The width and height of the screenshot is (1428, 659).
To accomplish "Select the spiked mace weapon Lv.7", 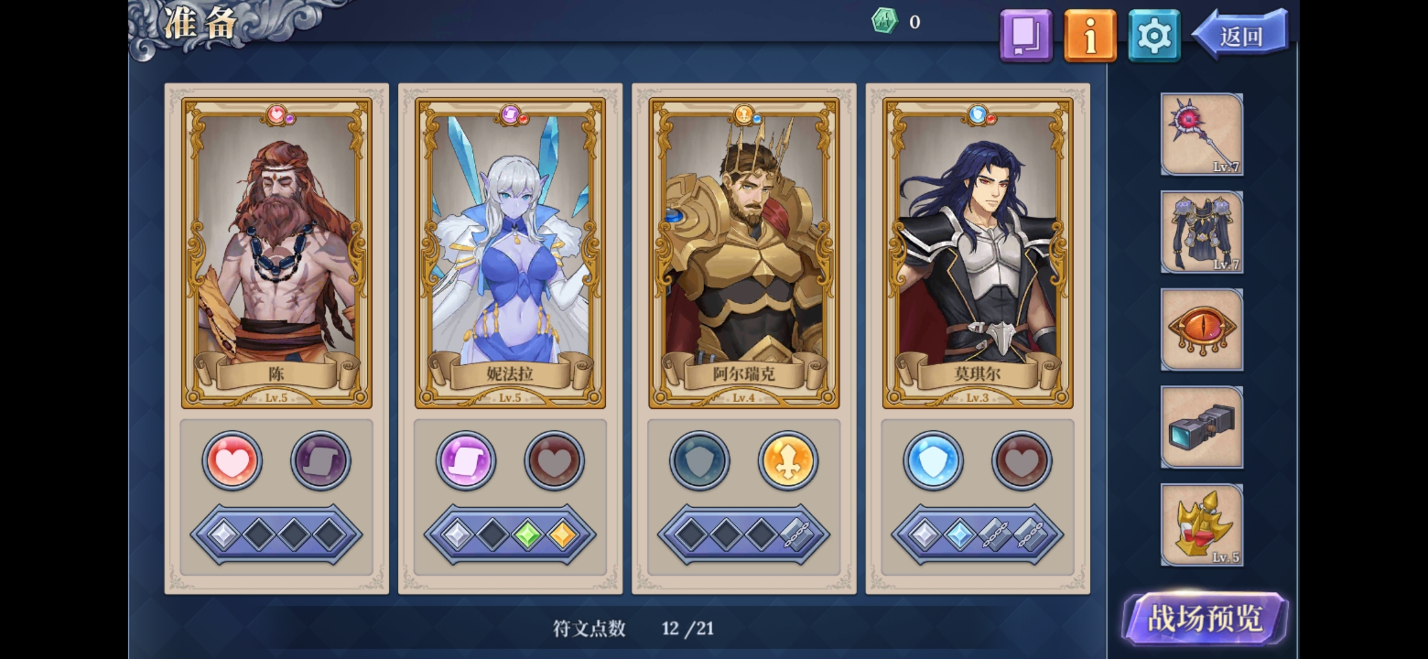I will pos(1202,134).
